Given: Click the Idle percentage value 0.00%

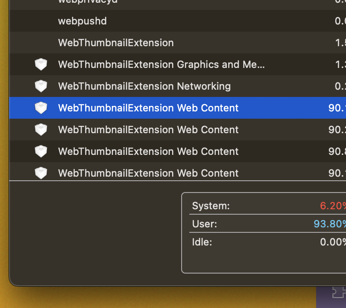Looking at the screenshot, I should 333,242.
